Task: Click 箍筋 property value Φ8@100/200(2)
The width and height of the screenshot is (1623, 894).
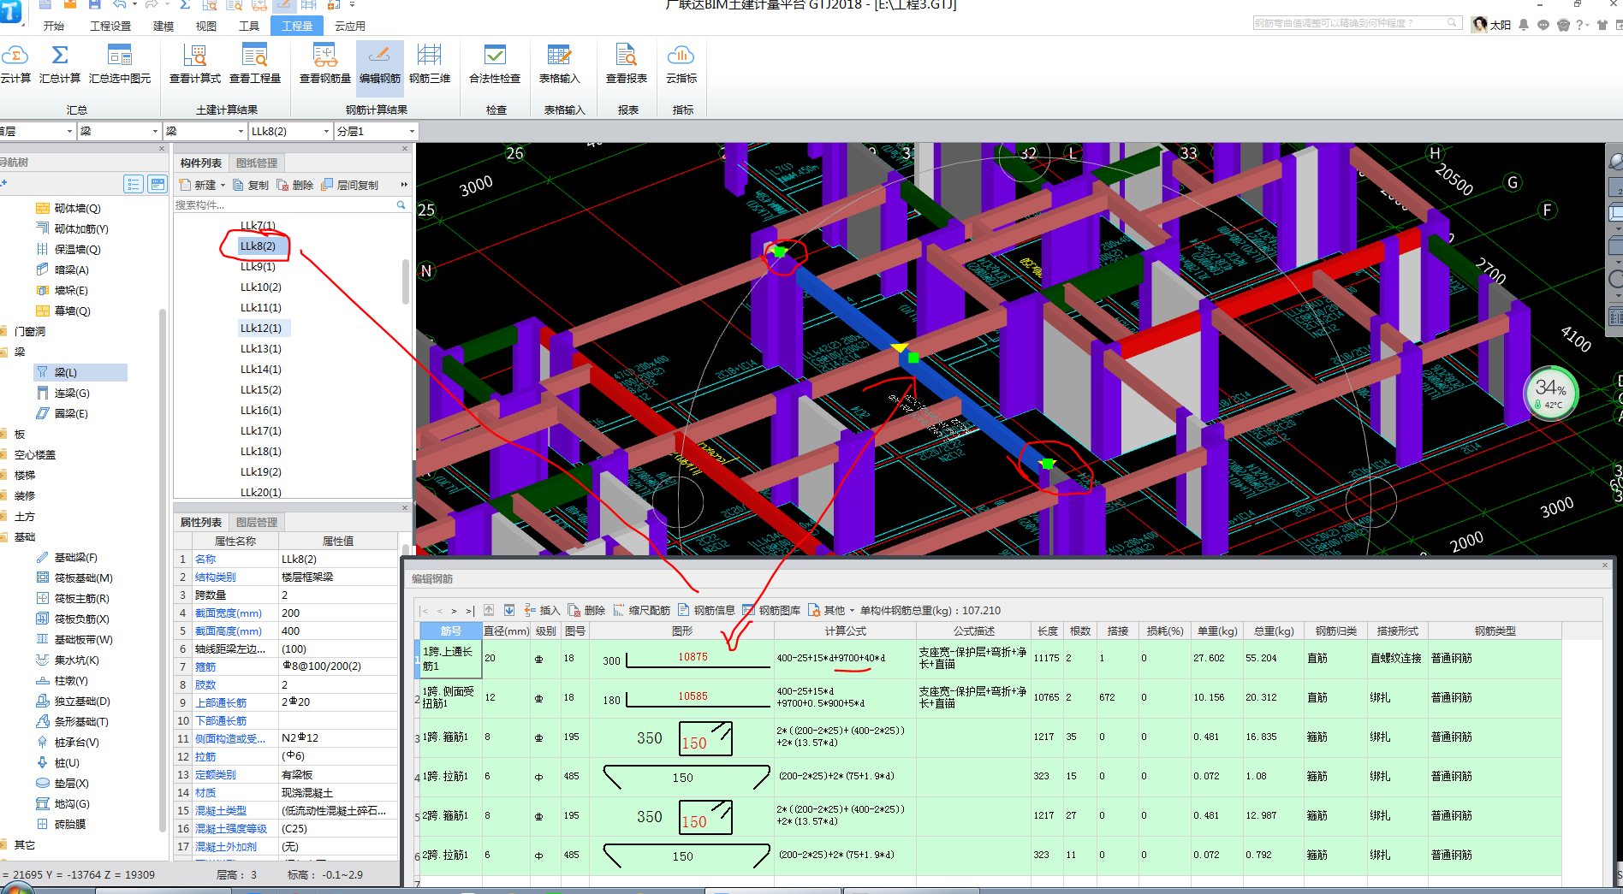Action: [338, 666]
